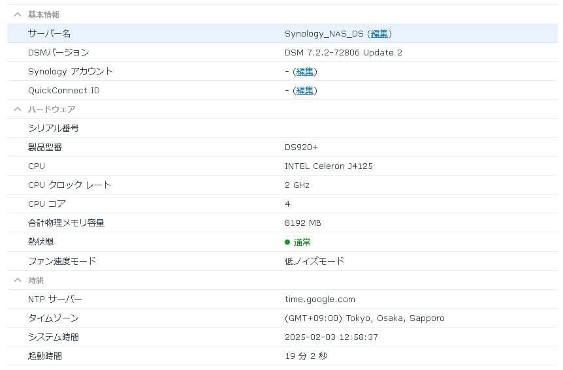Select the シリアル番号 label
This screenshot has height=370, width=563.
coord(53,128)
